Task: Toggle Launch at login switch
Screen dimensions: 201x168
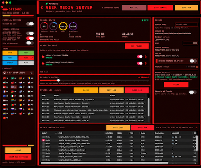Action: (x=193, y=92)
